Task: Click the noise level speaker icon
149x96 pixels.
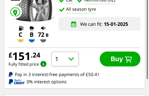Action: 43,28
